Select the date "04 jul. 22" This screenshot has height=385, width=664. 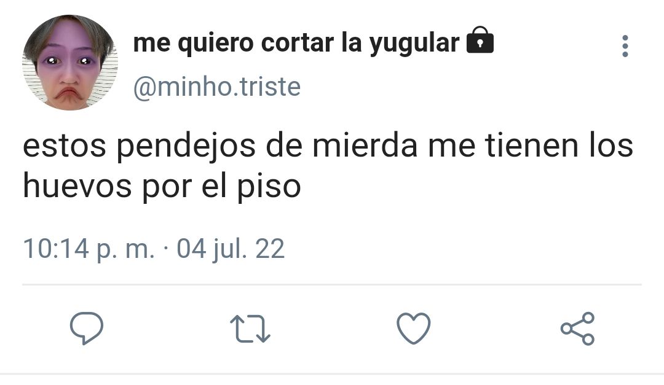231,249
